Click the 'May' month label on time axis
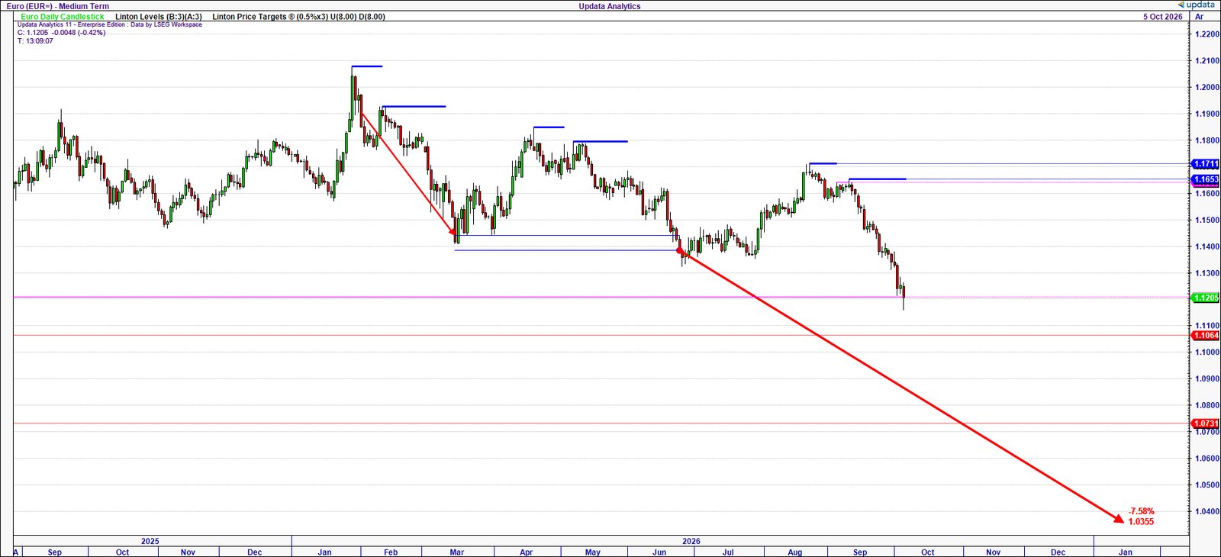1221x557 pixels. pos(593,552)
